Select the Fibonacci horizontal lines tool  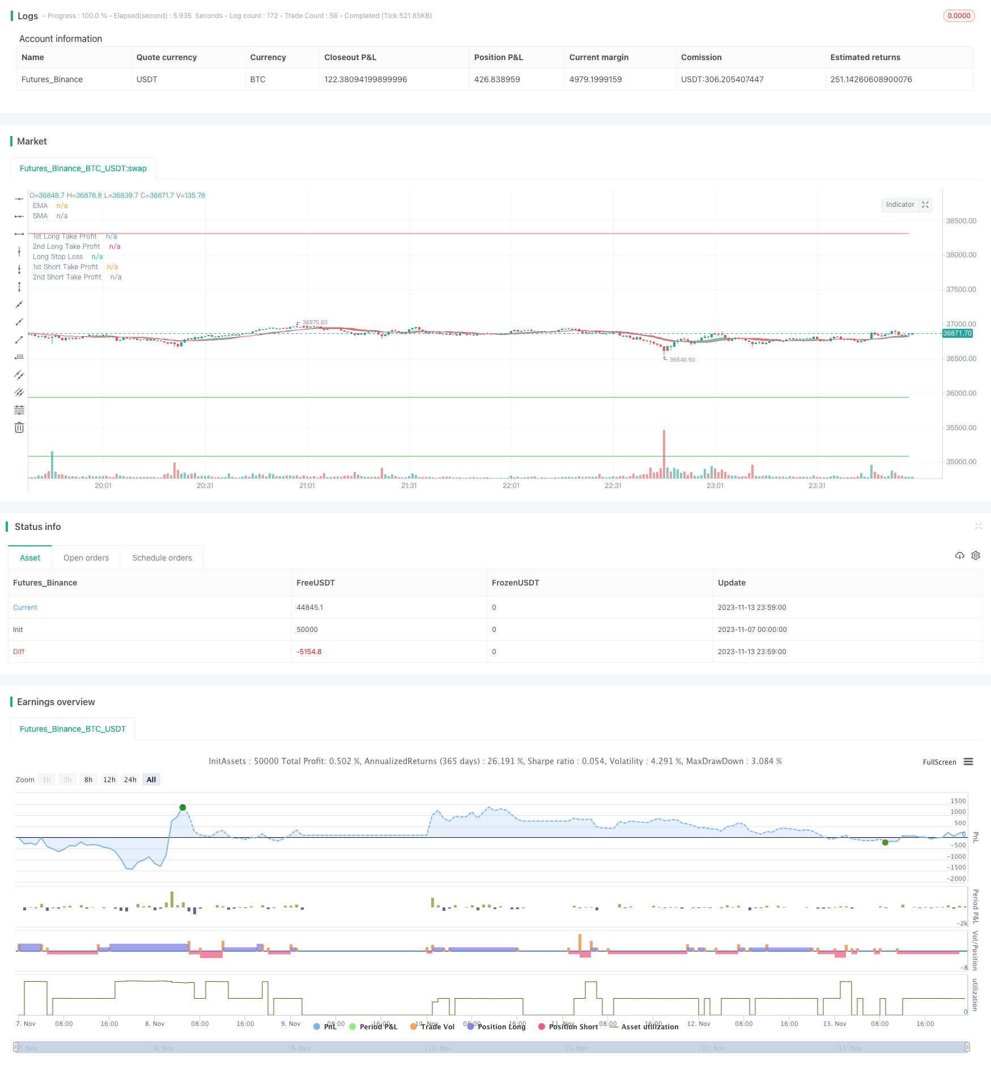tap(19, 410)
